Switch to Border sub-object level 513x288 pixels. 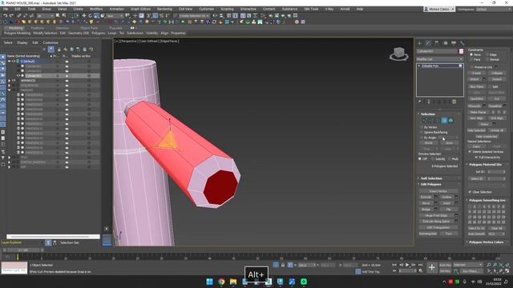coord(438,121)
